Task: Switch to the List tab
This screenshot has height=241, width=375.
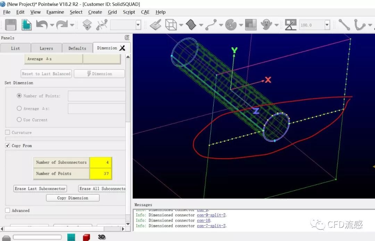Action: 16,48
